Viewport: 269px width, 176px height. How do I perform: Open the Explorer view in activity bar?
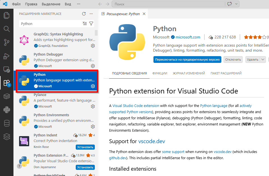coord(6,15)
